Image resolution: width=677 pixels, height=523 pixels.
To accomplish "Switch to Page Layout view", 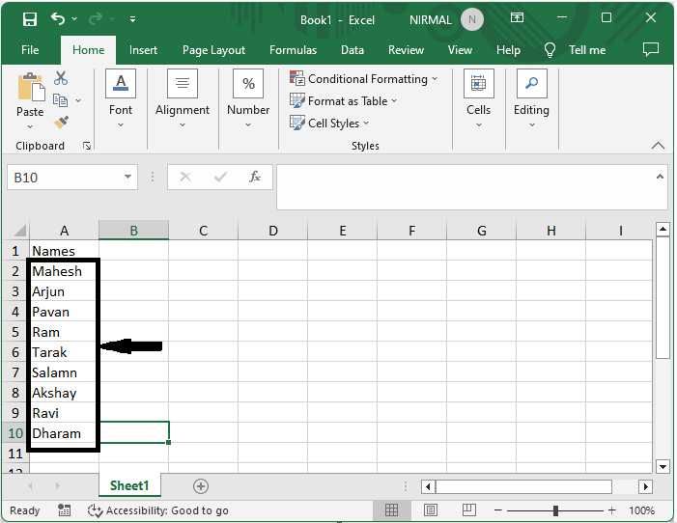I will click(431, 510).
